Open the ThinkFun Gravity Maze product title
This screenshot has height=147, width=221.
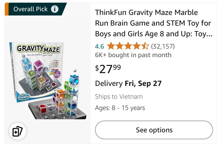coord(153,23)
